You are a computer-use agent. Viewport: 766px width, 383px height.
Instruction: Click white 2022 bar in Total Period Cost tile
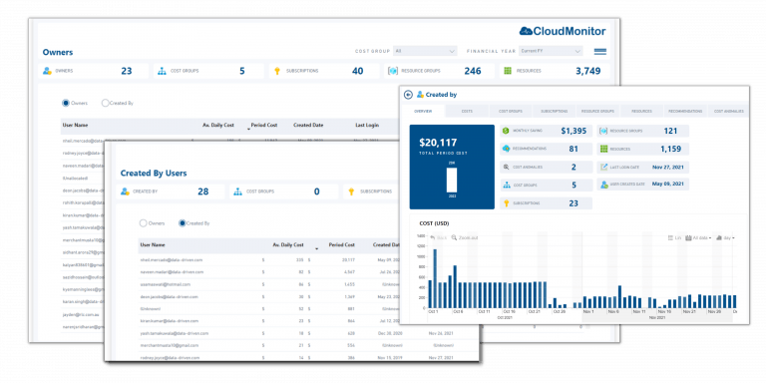coord(452,180)
